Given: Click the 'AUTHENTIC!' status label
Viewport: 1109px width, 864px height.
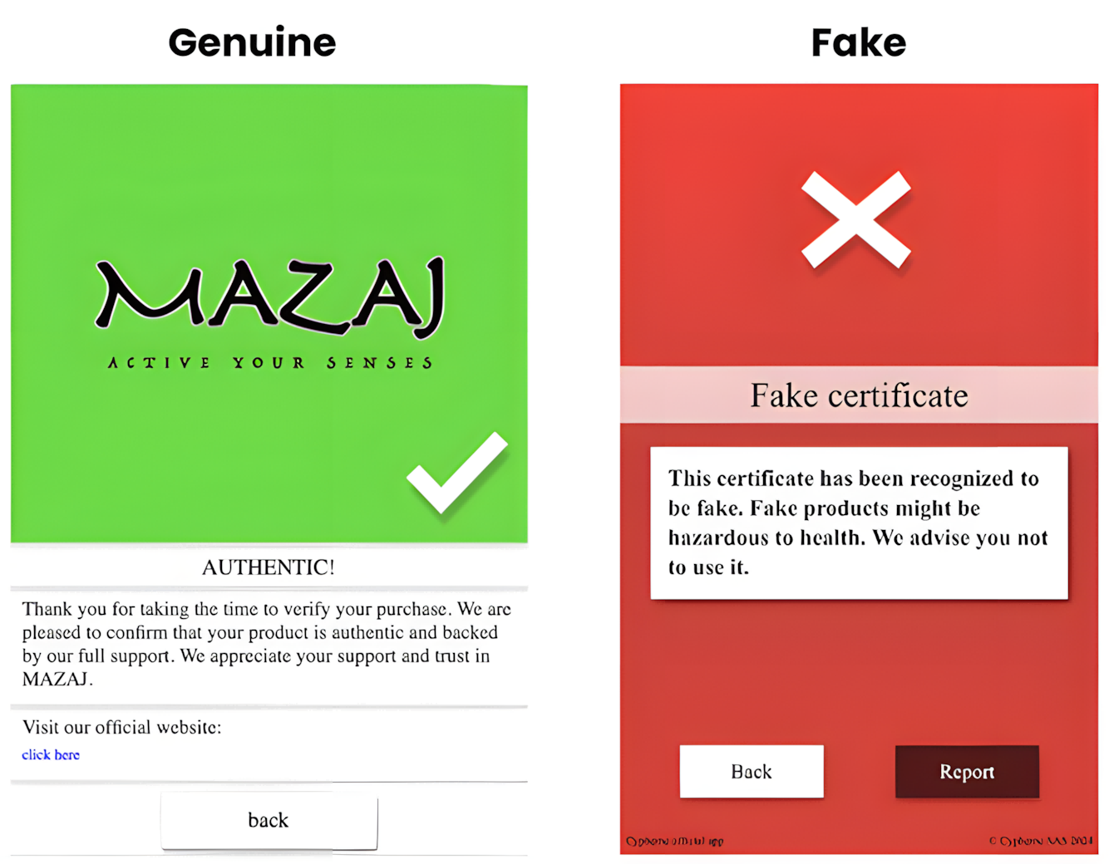Looking at the screenshot, I should coord(269,567).
